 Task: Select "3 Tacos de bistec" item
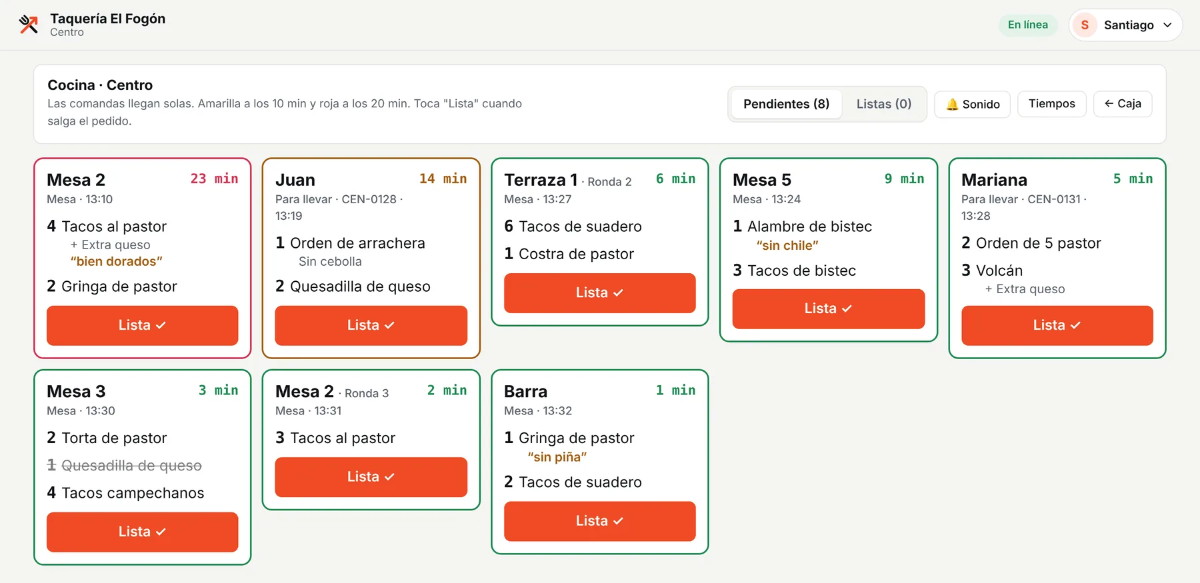794,271
